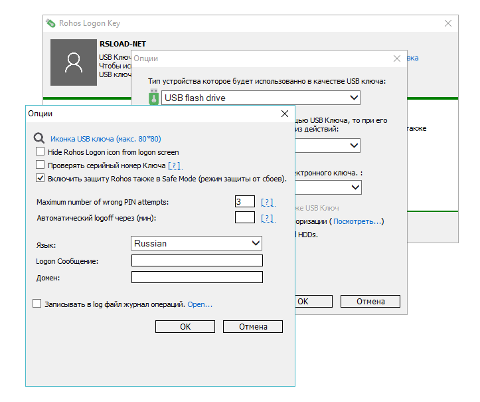Click the Посмотреть... link
The height and width of the screenshot is (402, 480).
click(x=357, y=221)
